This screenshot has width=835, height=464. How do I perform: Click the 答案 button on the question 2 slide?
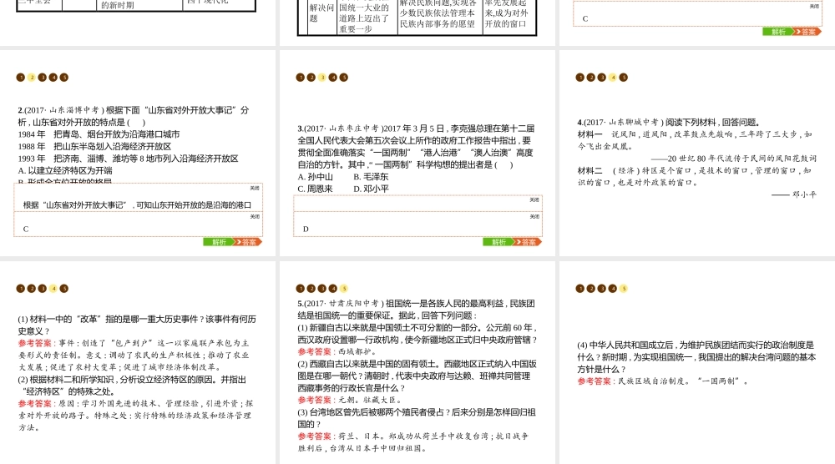click(x=248, y=242)
